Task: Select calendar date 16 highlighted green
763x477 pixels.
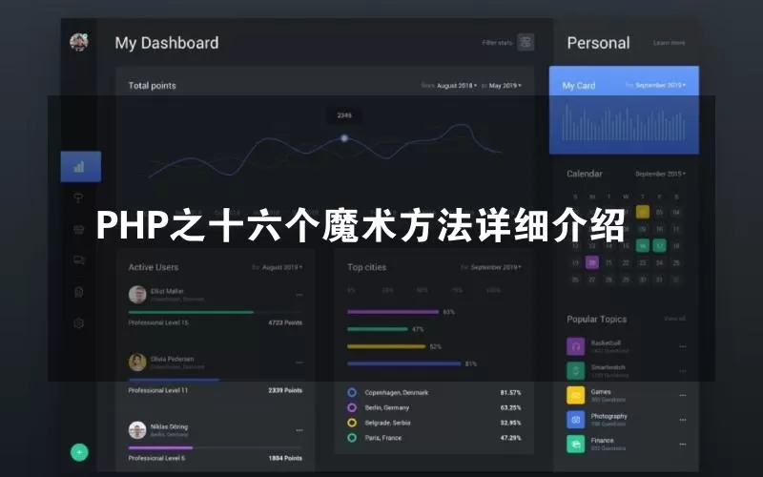Action: tap(643, 246)
